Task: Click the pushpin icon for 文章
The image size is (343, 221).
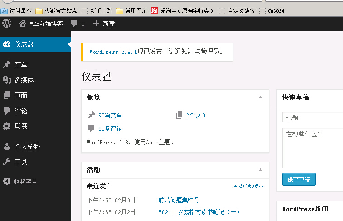Action: coord(7,64)
